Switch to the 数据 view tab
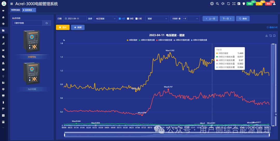 78,27
